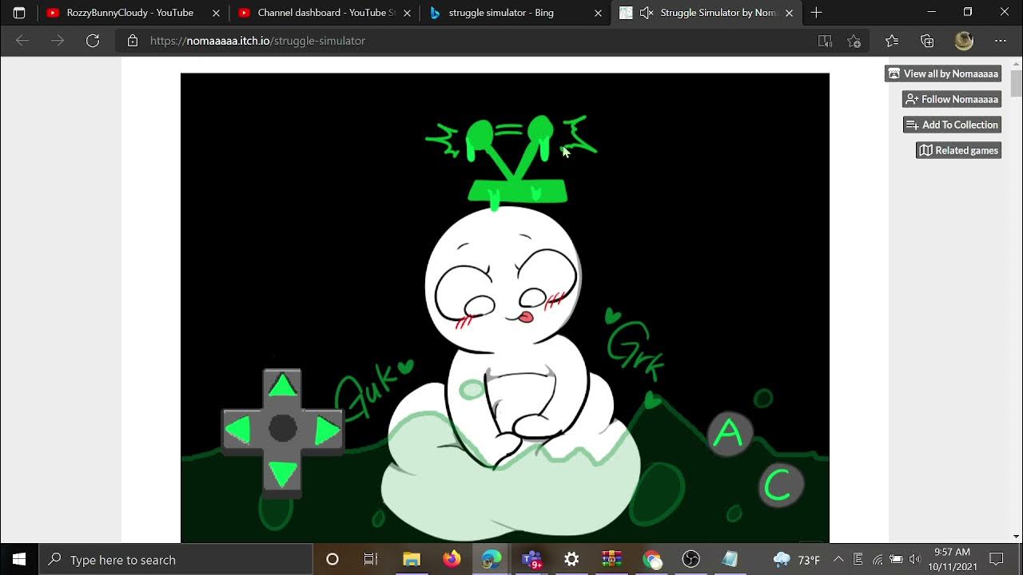Open Chrome from the taskbar
This screenshot has width=1023, height=575.
point(651,560)
